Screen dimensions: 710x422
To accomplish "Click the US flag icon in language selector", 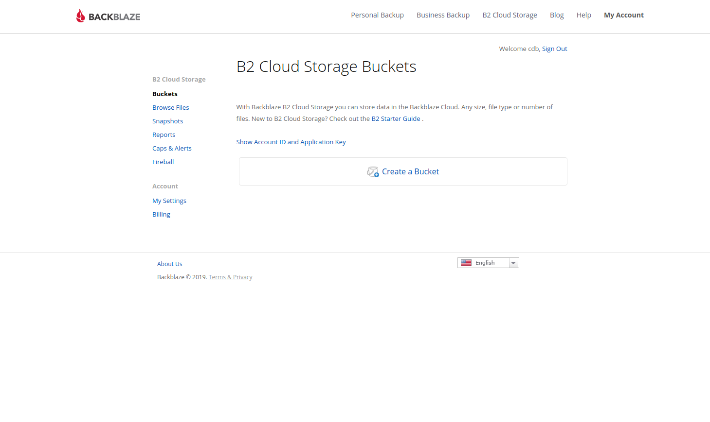I will click(466, 263).
